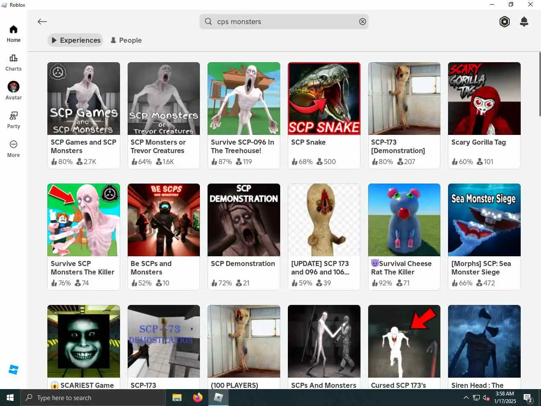Open the notifications bell

(524, 22)
